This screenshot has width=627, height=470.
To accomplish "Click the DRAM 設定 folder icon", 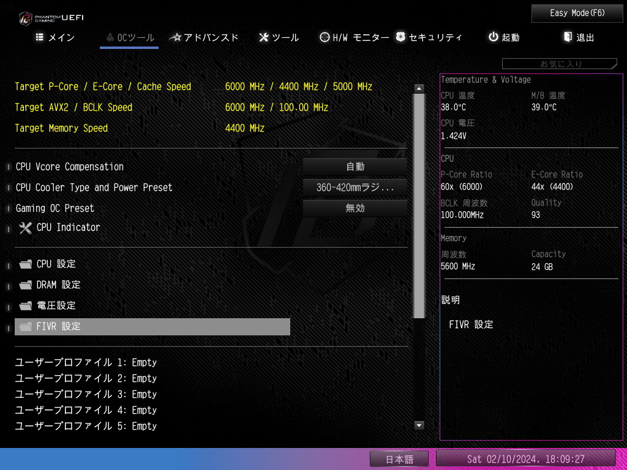I will click(x=26, y=285).
